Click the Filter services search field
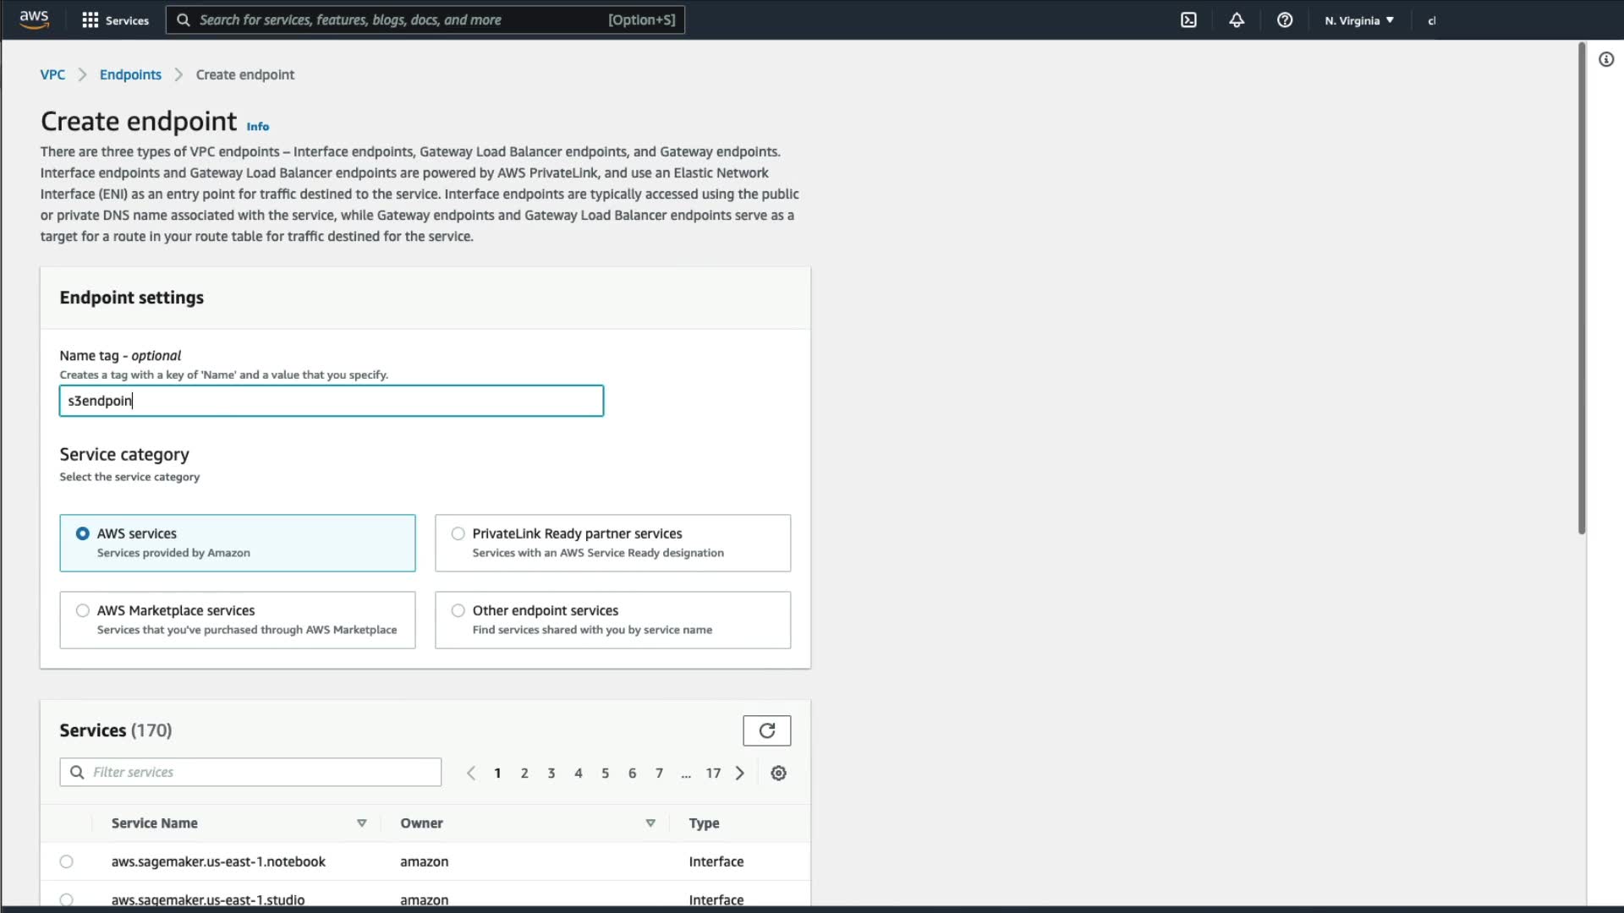 tap(262, 772)
